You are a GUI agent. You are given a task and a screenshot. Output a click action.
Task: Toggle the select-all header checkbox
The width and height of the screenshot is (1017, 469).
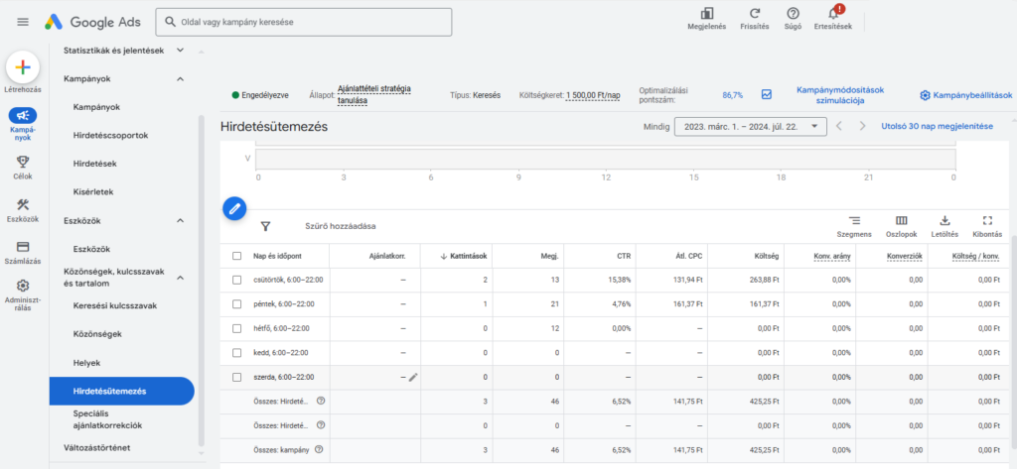(x=236, y=256)
